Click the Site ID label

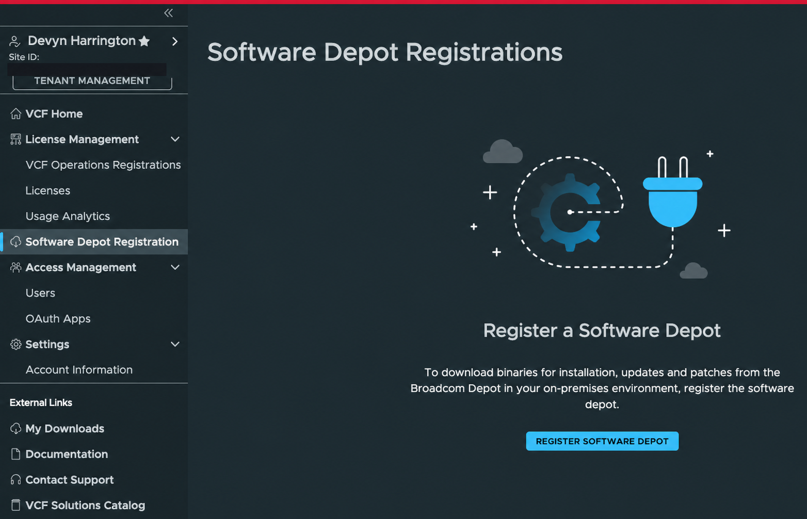coord(24,57)
